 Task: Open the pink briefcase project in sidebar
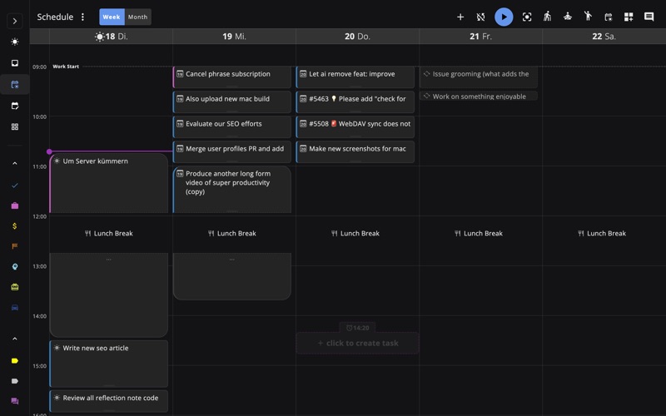coord(15,206)
